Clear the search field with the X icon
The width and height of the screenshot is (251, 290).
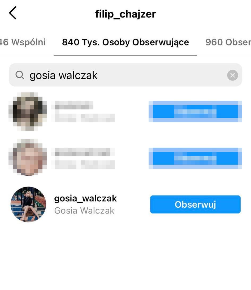[x=232, y=75]
